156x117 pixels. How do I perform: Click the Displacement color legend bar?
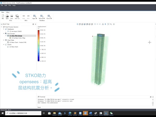click(x=38, y=45)
